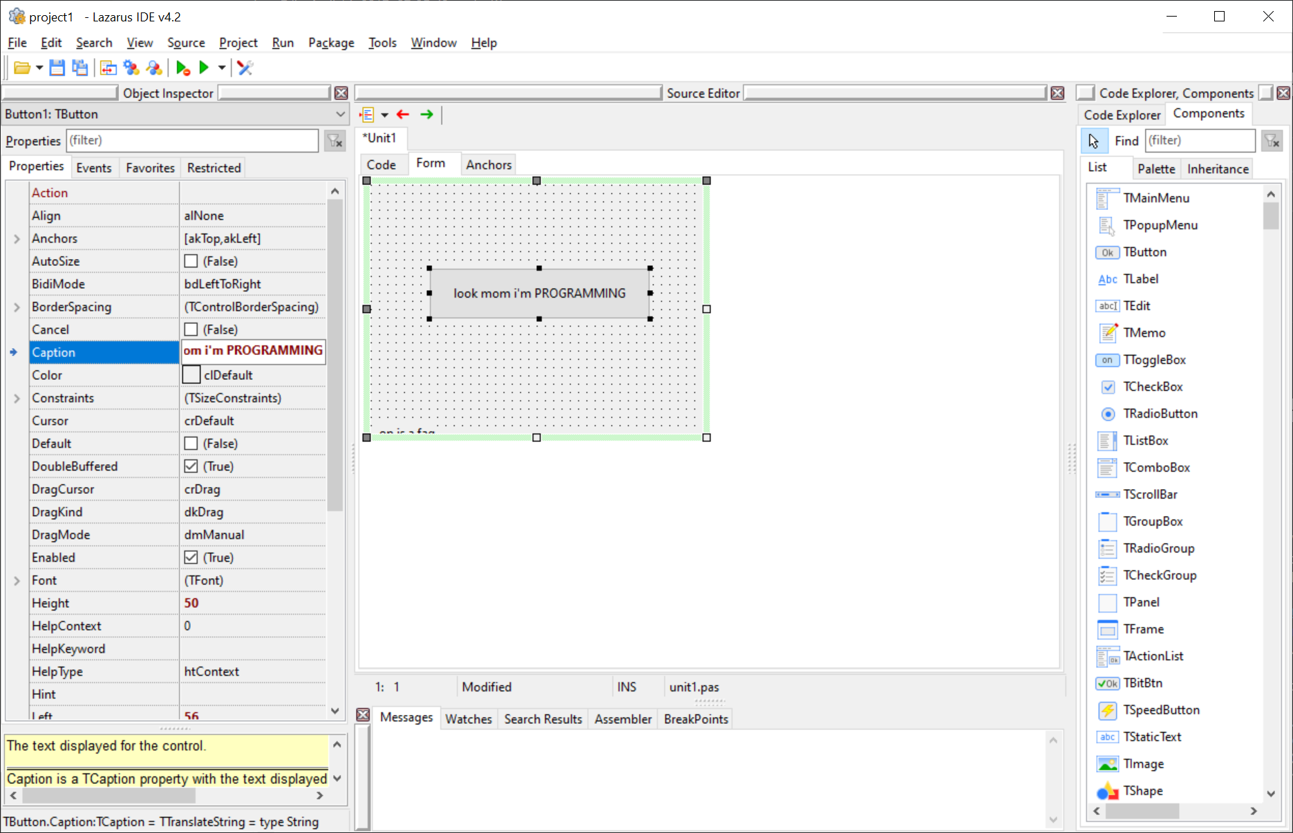
Task: Select the TRadioButton component
Action: 1160,414
